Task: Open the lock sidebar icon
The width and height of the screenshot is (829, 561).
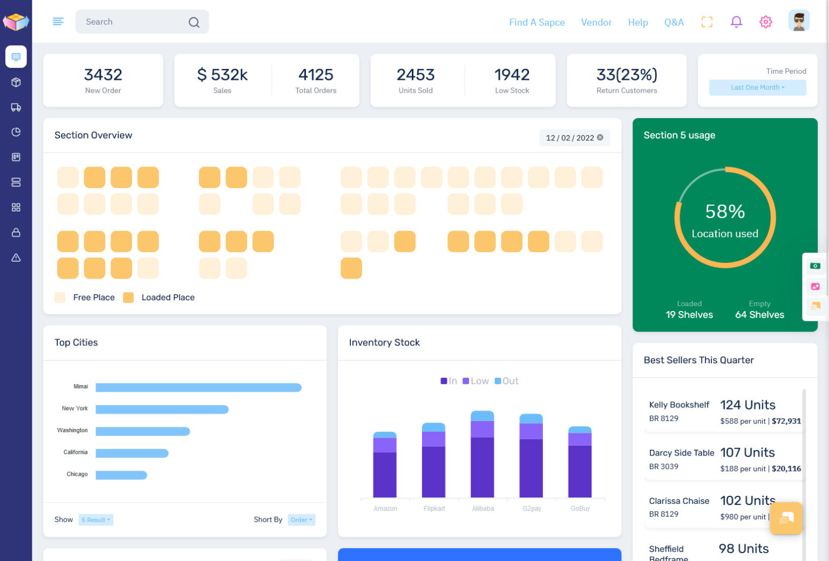Action: pos(16,232)
